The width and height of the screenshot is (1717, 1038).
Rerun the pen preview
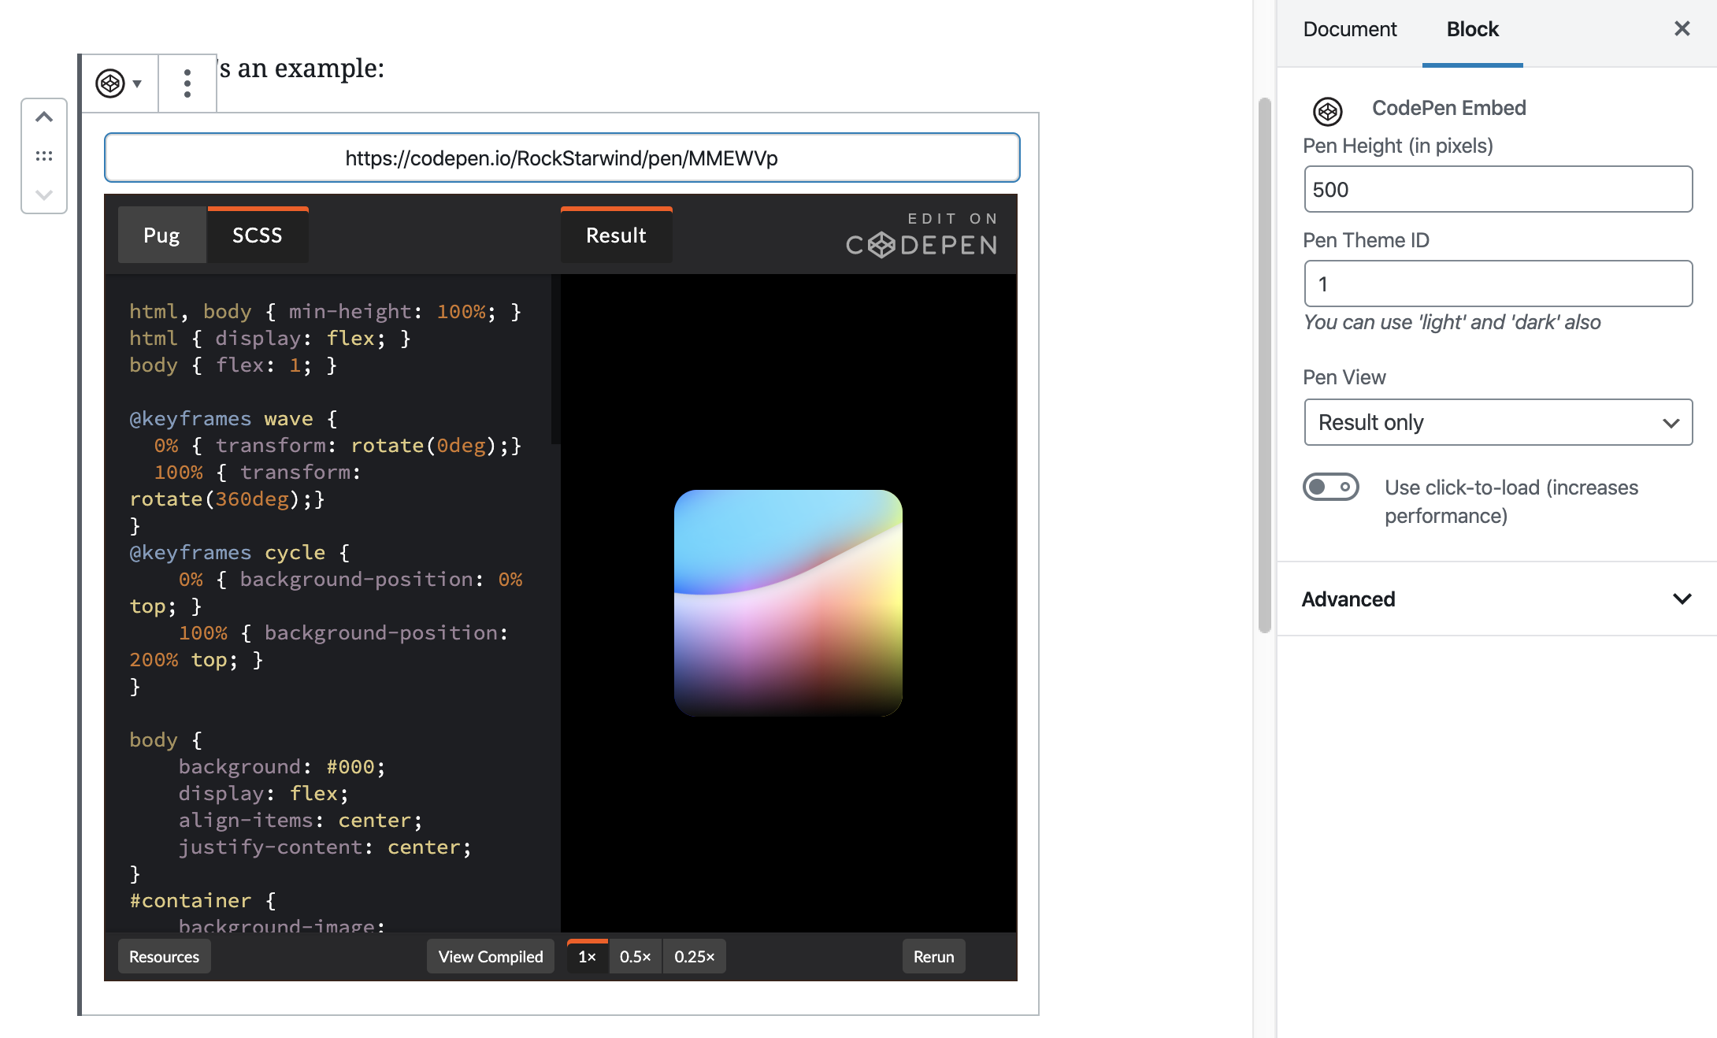pyautogui.click(x=934, y=957)
